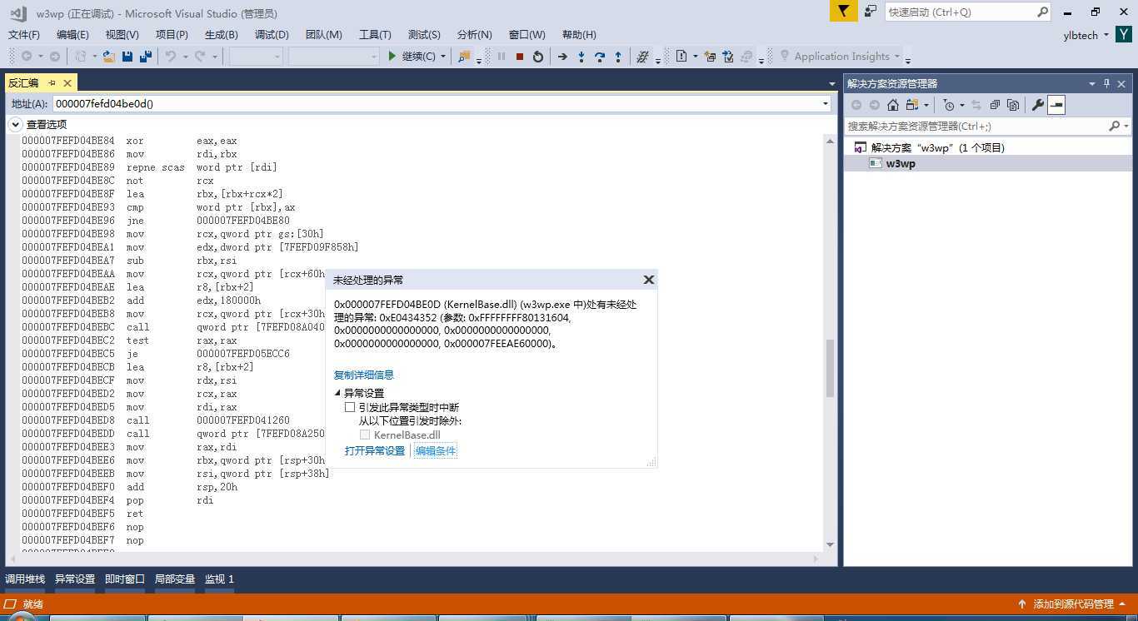The width and height of the screenshot is (1138, 621).
Task: Toggle break when this exception type thrown
Action: pos(350,407)
